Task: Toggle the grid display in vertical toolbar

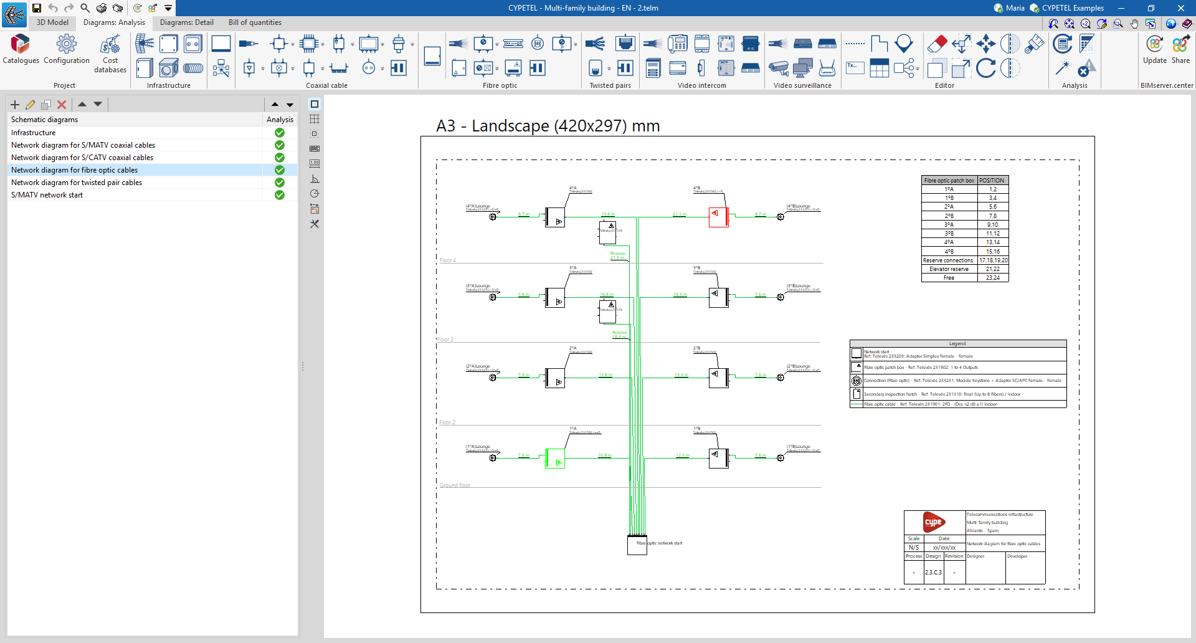Action: [x=315, y=119]
